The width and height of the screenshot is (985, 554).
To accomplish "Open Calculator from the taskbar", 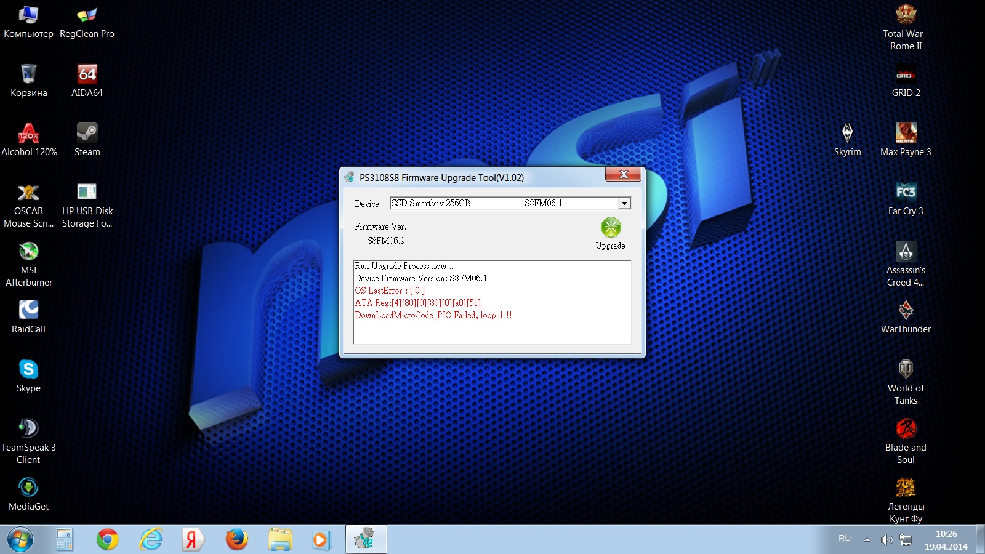I will click(x=64, y=540).
